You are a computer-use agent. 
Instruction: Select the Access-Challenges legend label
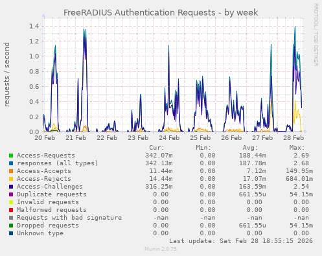(x=50, y=187)
